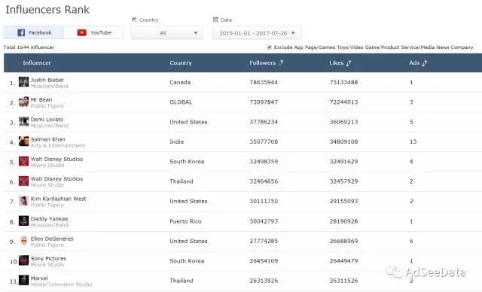Click the YouTube logo icon
Viewport: 482px width, 292px height.
(82, 32)
